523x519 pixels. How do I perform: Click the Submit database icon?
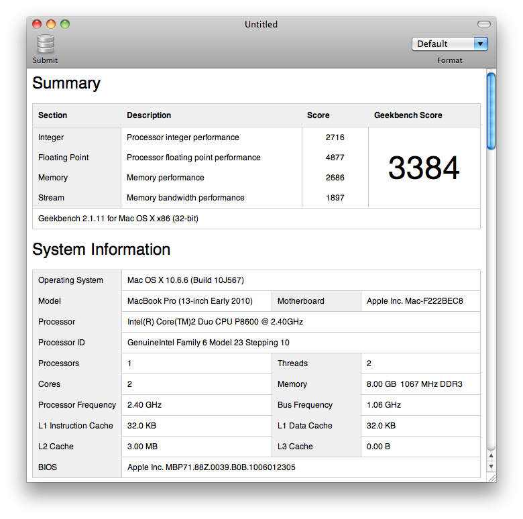pyautogui.click(x=46, y=44)
